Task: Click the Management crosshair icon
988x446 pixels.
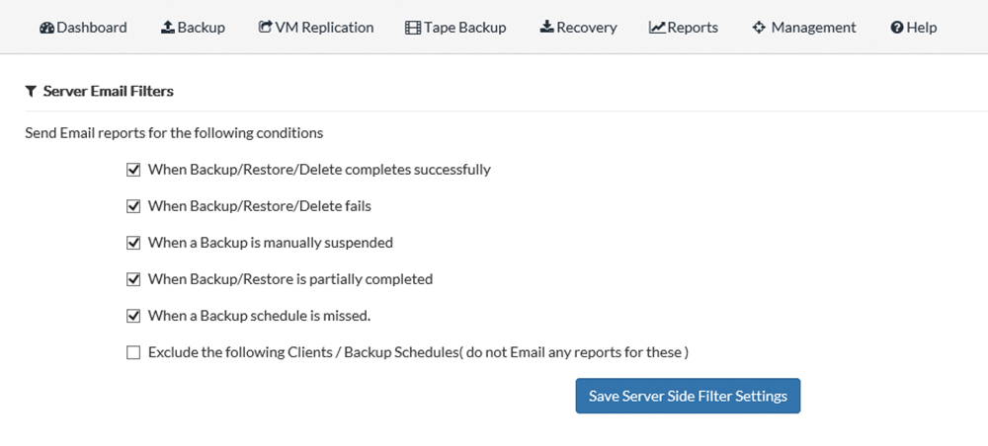Action: pos(759,28)
